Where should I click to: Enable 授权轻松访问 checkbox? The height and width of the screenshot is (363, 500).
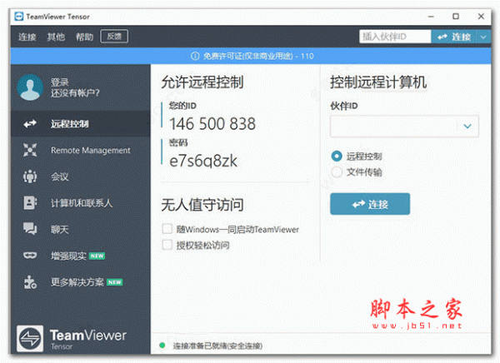click(x=167, y=245)
